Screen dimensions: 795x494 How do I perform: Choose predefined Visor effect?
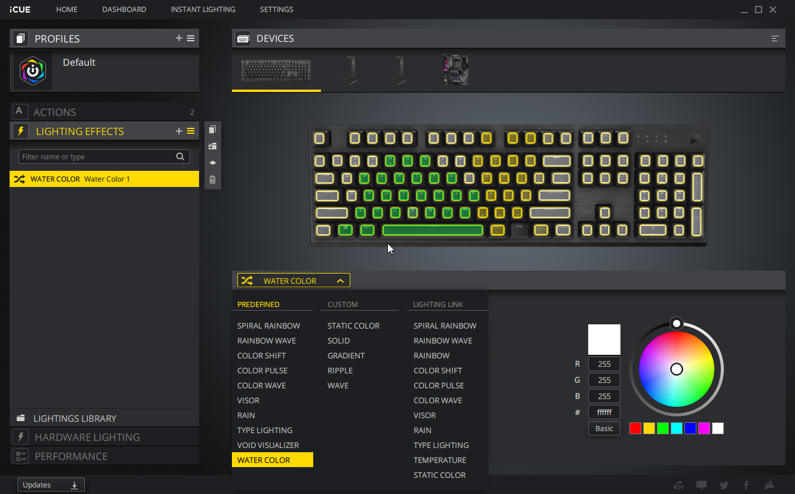pyautogui.click(x=248, y=400)
